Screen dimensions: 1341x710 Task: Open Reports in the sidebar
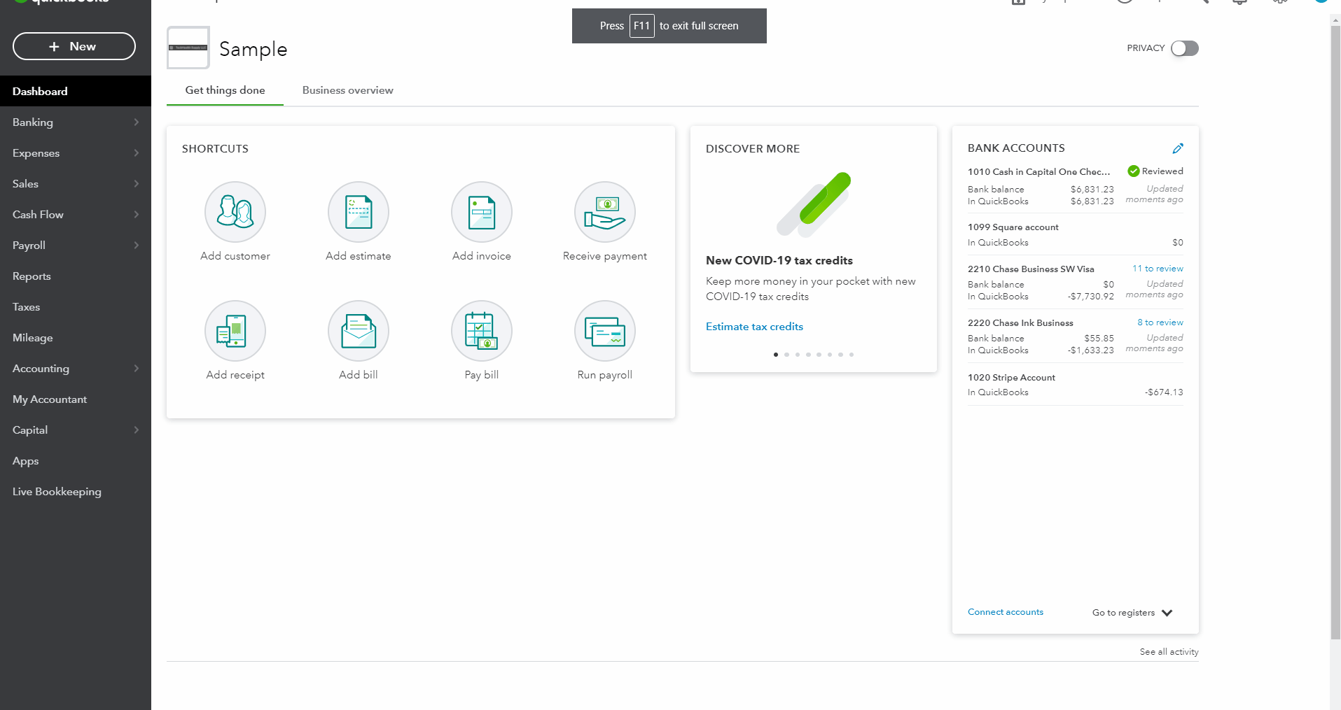click(x=76, y=276)
